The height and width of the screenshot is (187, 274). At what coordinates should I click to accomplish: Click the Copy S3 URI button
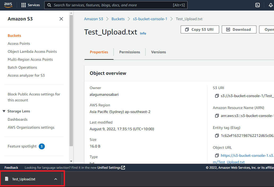[x=200, y=29]
